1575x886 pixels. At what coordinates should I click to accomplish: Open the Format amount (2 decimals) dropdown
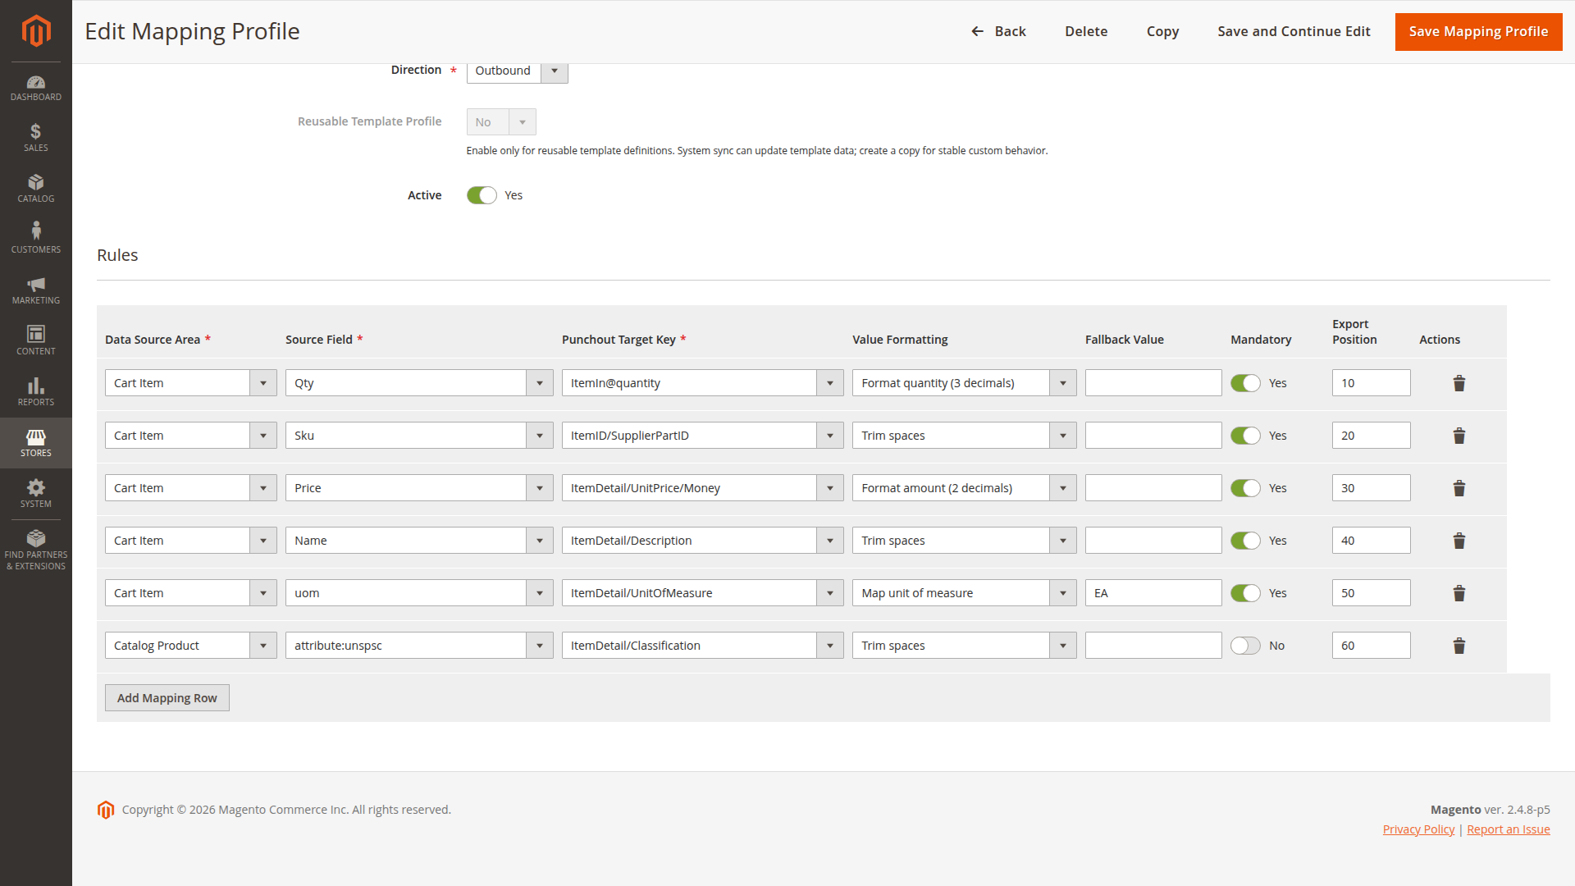click(964, 488)
